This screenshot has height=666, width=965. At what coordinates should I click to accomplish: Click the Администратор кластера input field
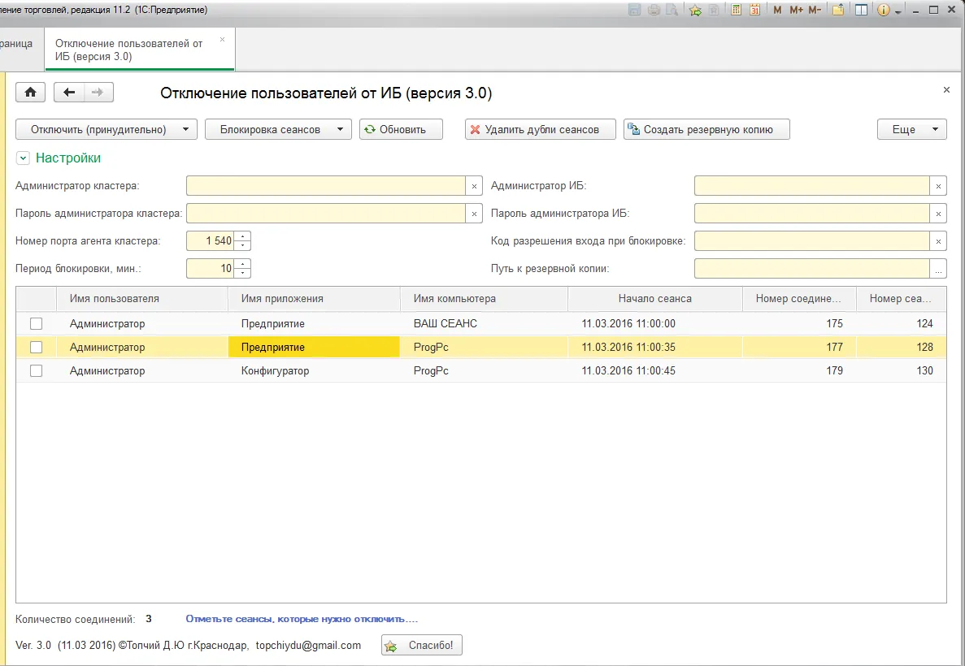point(326,186)
